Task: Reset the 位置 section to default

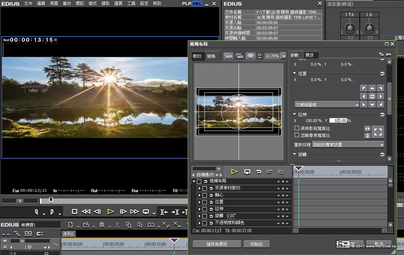Action: point(382,74)
